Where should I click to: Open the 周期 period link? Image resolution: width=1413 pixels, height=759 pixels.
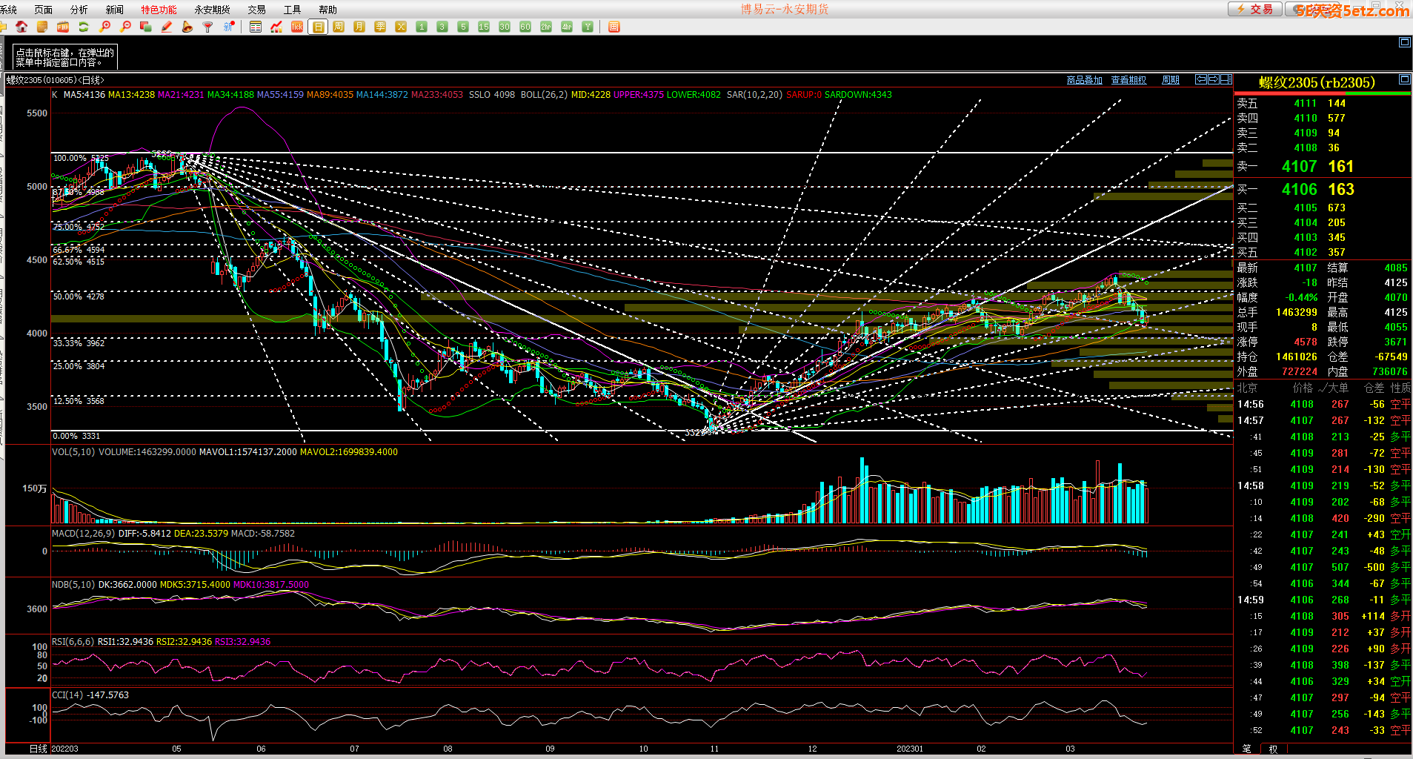[x=1171, y=80]
